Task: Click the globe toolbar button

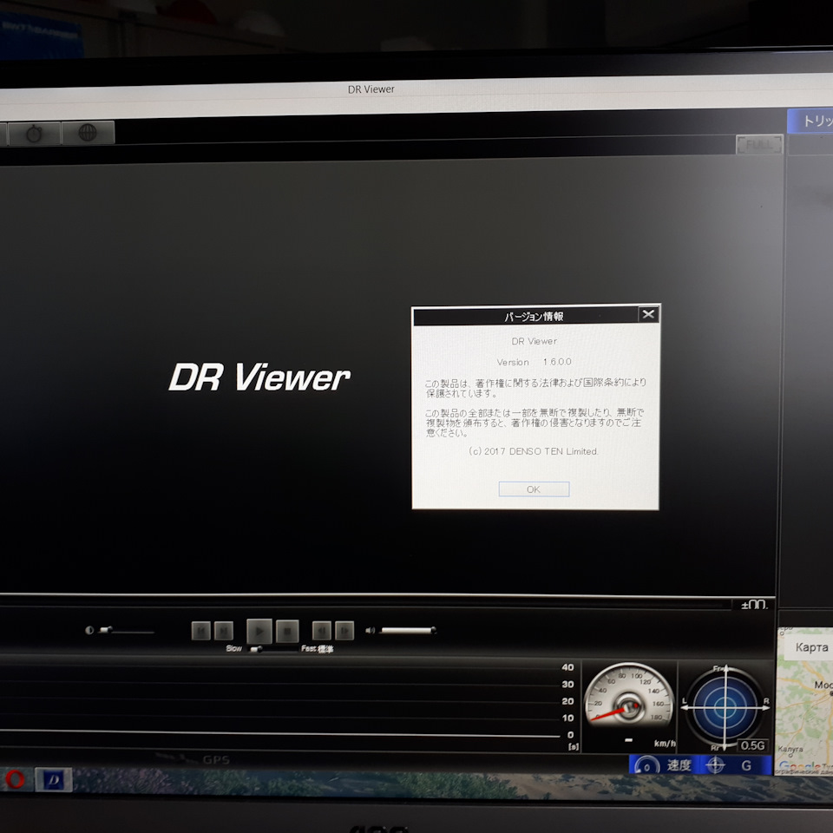Action: pyautogui.click(x=89, y=132)
